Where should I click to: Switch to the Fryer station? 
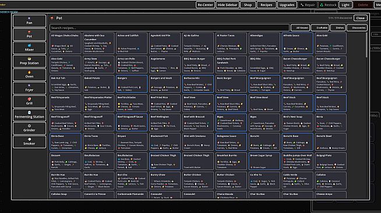pos(29,88)
